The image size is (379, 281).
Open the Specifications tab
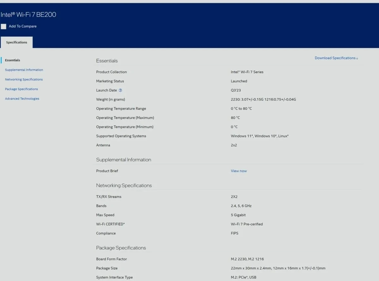16,42
